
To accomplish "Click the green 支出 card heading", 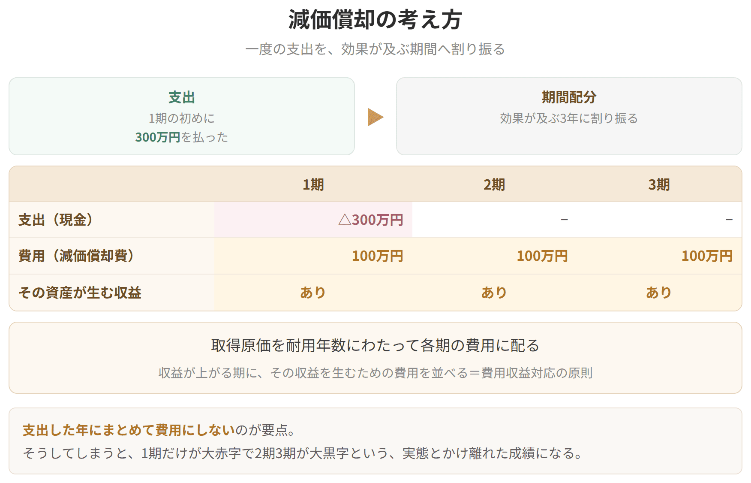I will (182, 97).
